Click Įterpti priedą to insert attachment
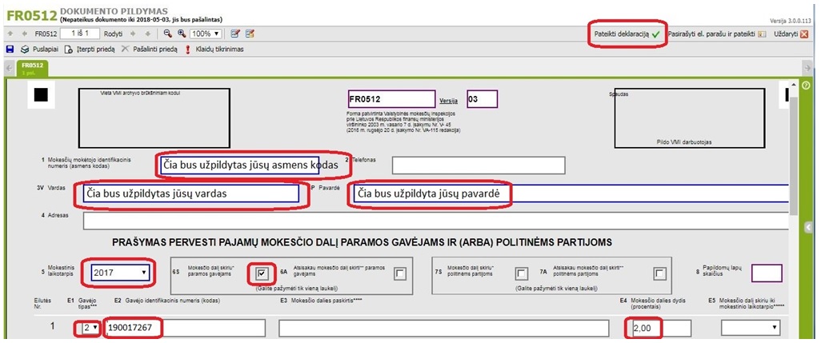Viewport: 821px width, 343px height. (90, 50)
